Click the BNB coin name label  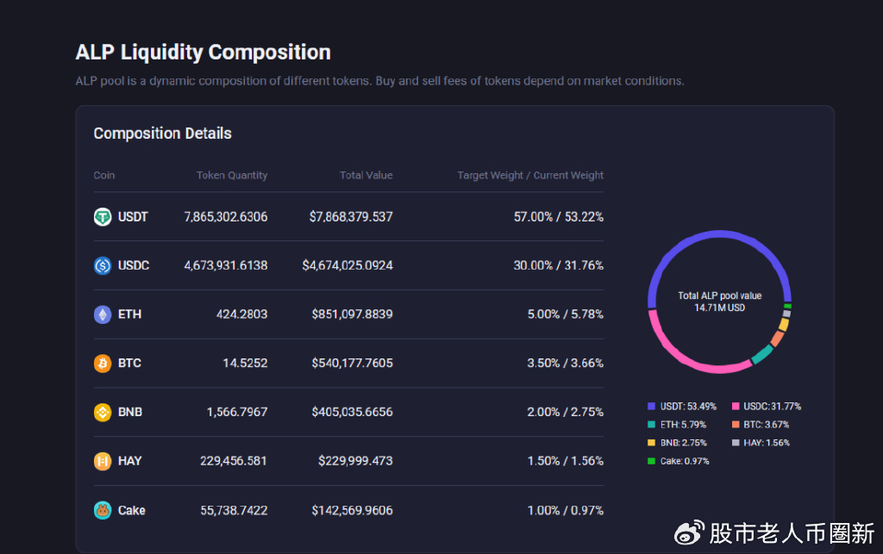coord(130,412)
